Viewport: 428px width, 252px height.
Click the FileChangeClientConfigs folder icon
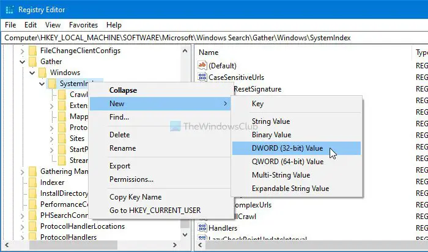[33, 51]
